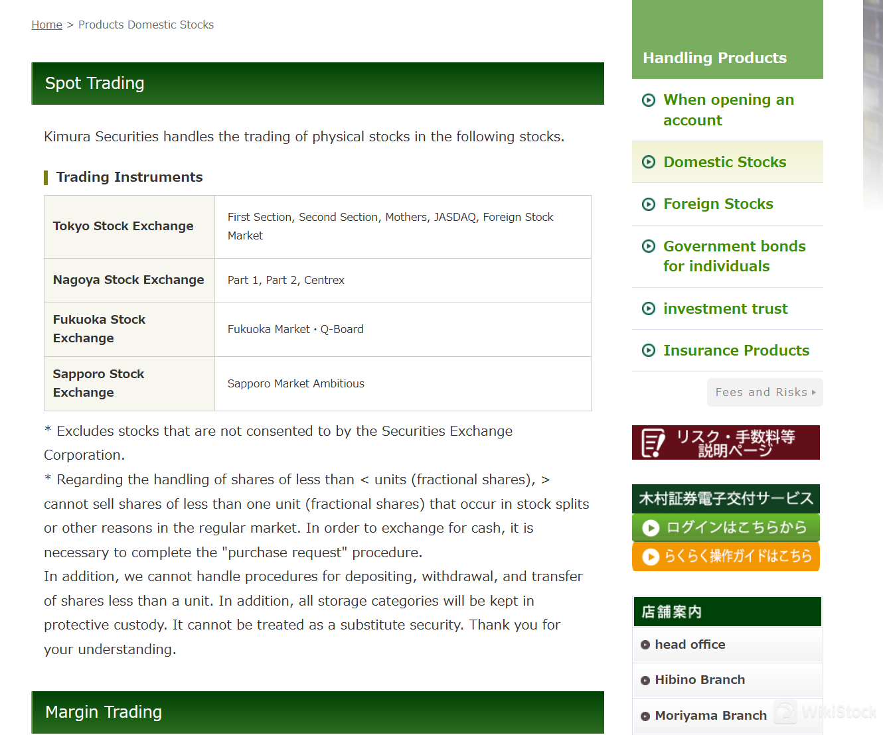
Task: Go to Government bonds for individuals
Action: pyautogui.click(x=734, y=256)
